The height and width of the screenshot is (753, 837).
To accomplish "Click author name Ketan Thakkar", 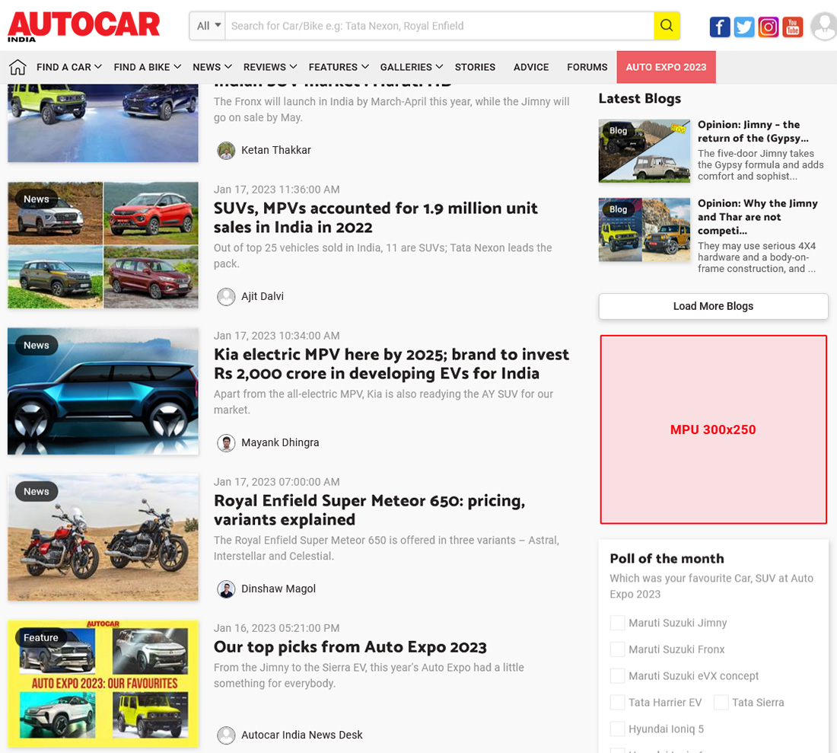I will click(x=276, y=150).
